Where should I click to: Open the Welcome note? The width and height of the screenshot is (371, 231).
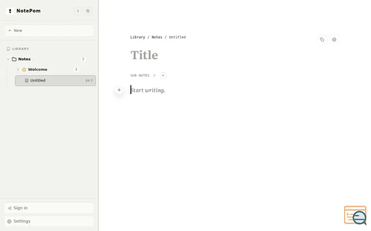click(38, 70)
